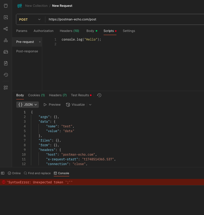Toggle the Console panel
The height and width of the screenshot is (215, 204).
pos(61,173)
